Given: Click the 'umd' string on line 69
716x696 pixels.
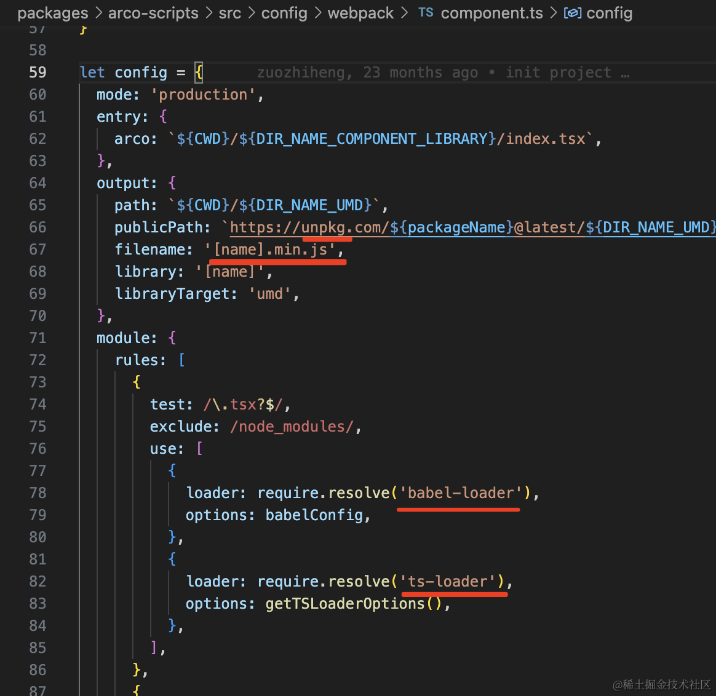Looking at the screenshot, I should pos(269,294).
